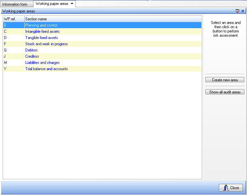Select the Intangible fixed assets row
The height and width of the screenshot is (195, 247).
click(x=102, y=31)
